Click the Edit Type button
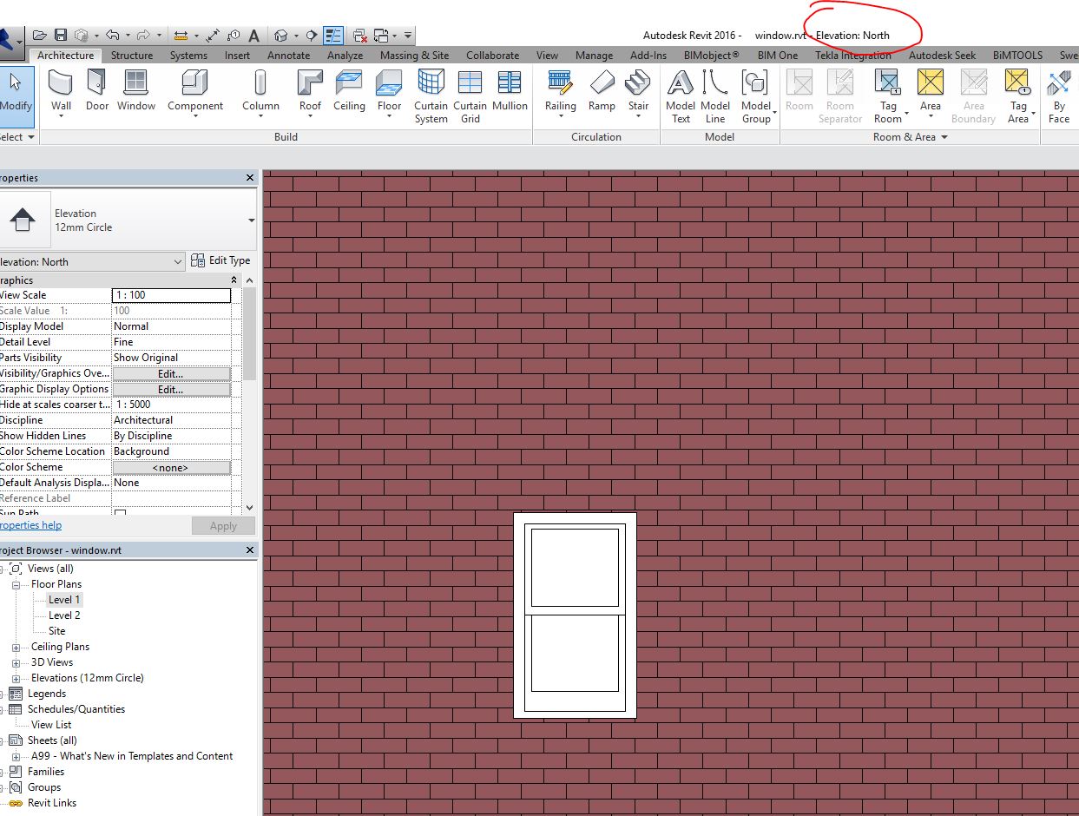Image resolution: width=1079 pixels, height=816 pixels. [x=221, y=260]
